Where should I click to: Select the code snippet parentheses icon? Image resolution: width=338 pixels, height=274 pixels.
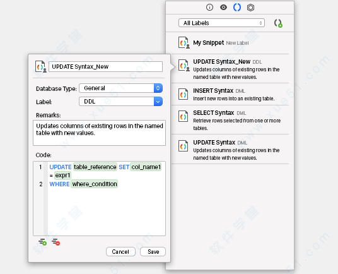pos(237,8)
